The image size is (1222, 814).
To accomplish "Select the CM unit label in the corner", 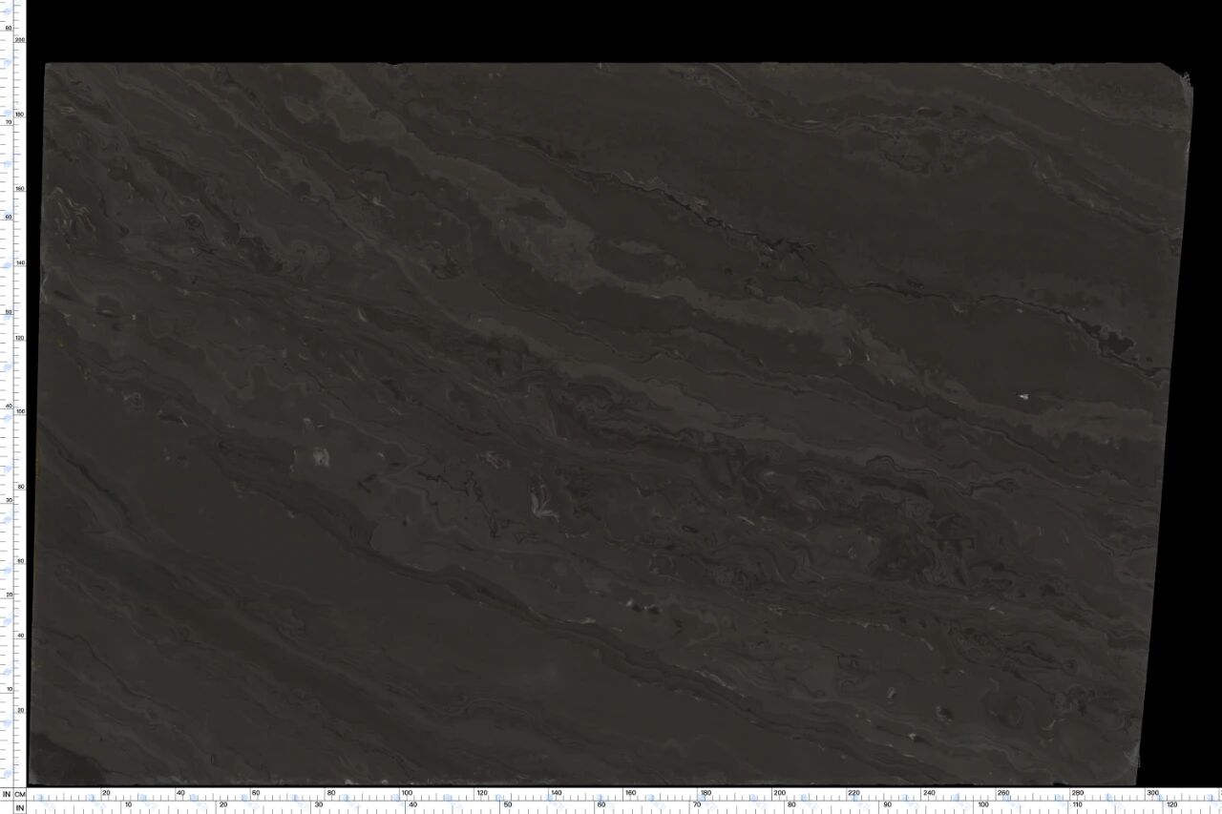I will [20, 794].
